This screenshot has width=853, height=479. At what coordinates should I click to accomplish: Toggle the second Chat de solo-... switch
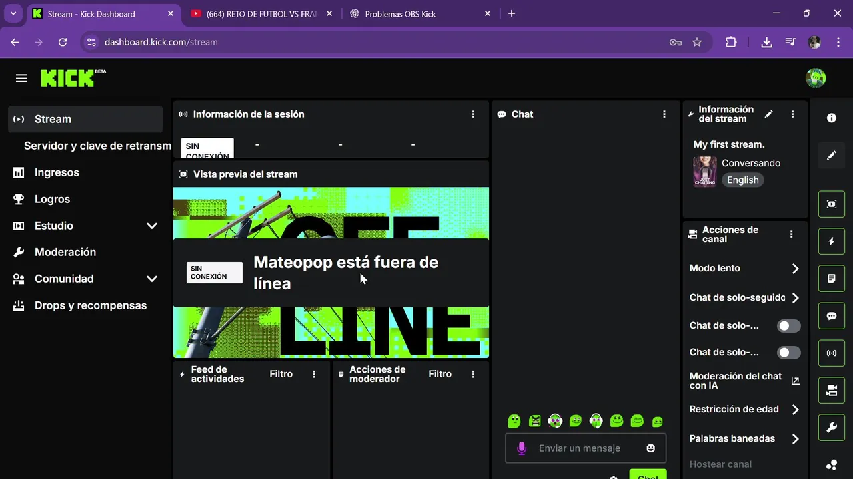pyautogui.click(x=789, y=353)
